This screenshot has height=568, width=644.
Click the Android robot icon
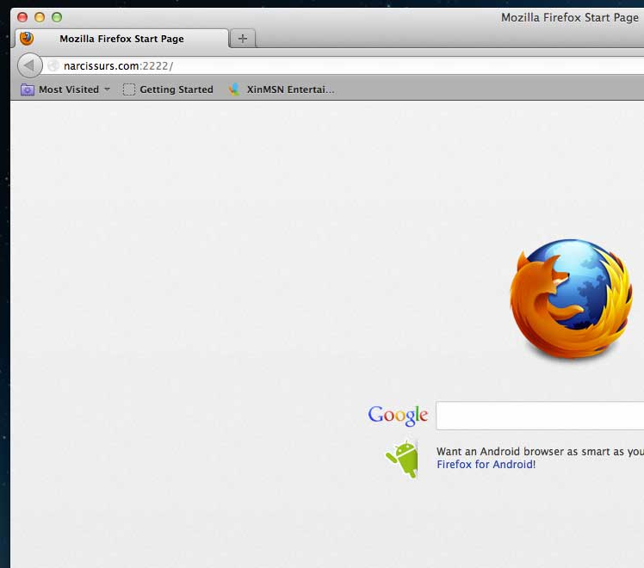pyautogui.click(x=402, y=459)
